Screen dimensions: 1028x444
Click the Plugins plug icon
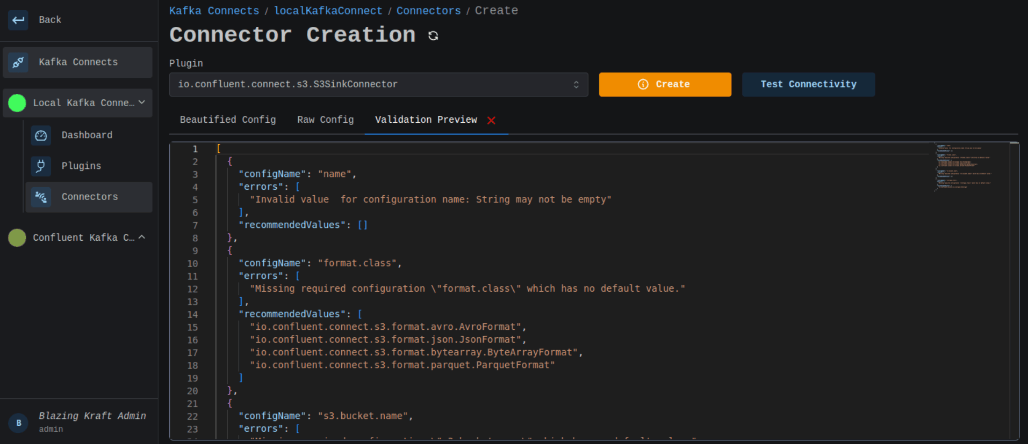41,166
